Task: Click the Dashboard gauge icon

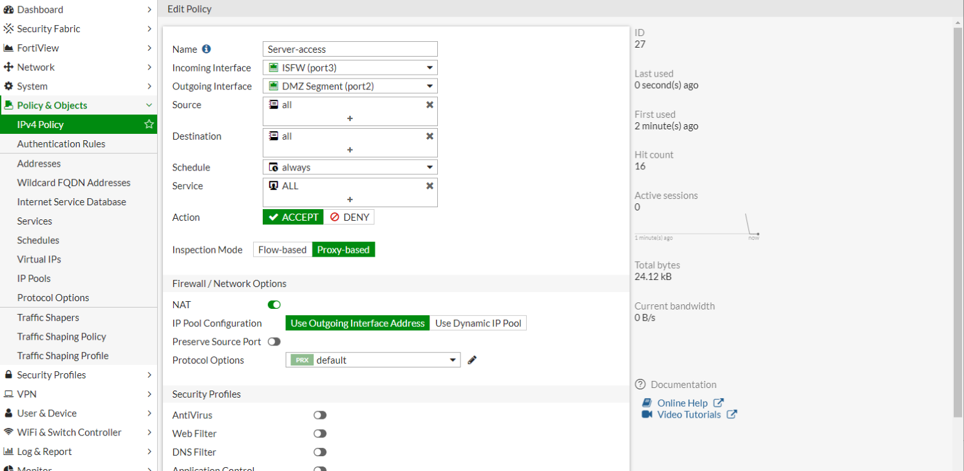Action: pyautogui.click(x=9, y=10)
